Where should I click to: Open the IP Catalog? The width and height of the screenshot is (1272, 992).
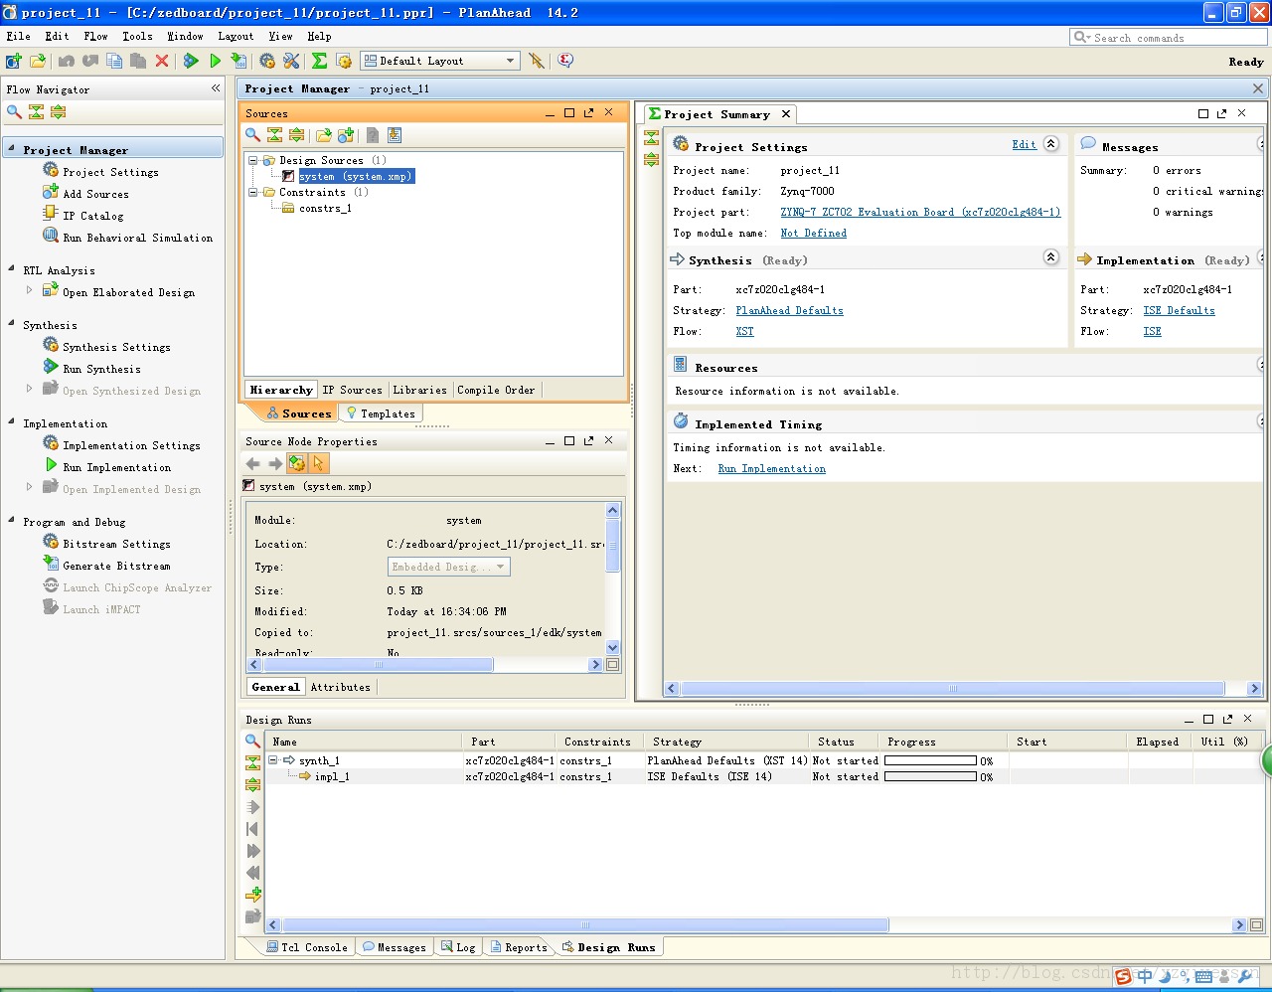tap(93, 216)
